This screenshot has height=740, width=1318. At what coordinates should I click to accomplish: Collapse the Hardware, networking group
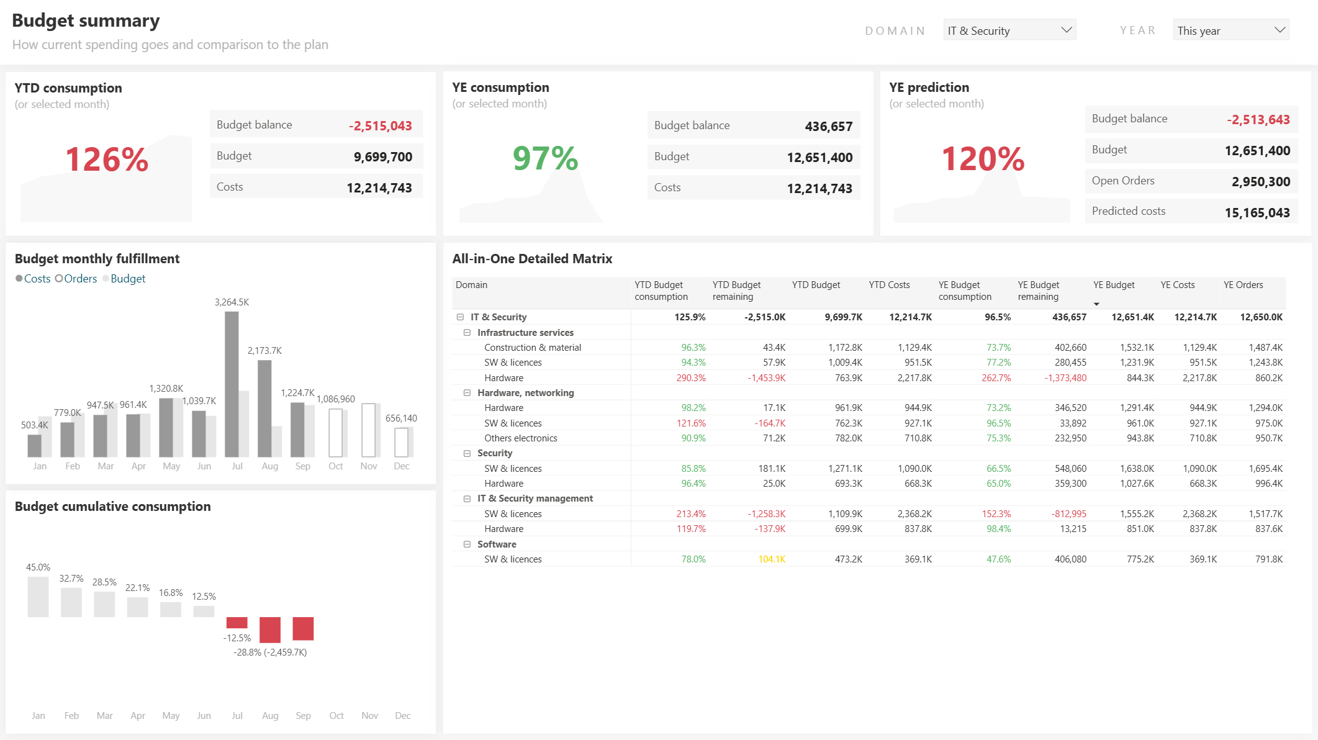[x=467, y=392]
